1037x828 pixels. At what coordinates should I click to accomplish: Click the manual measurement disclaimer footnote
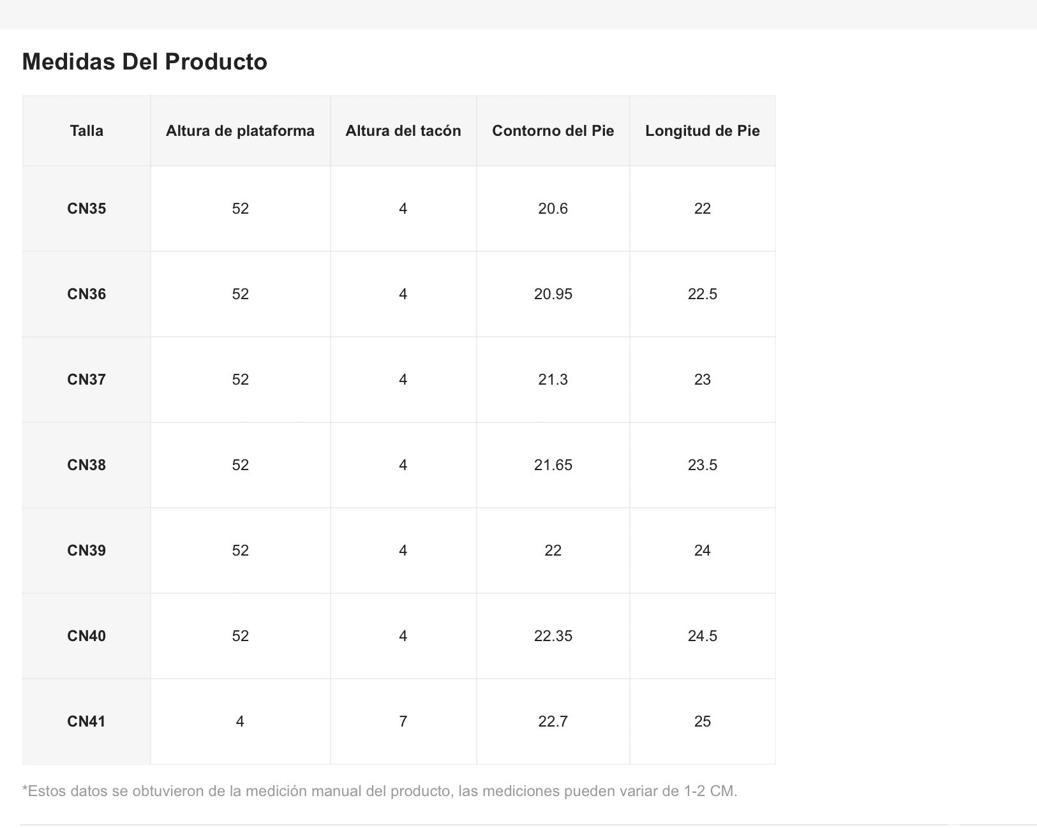tap(380, 792)
